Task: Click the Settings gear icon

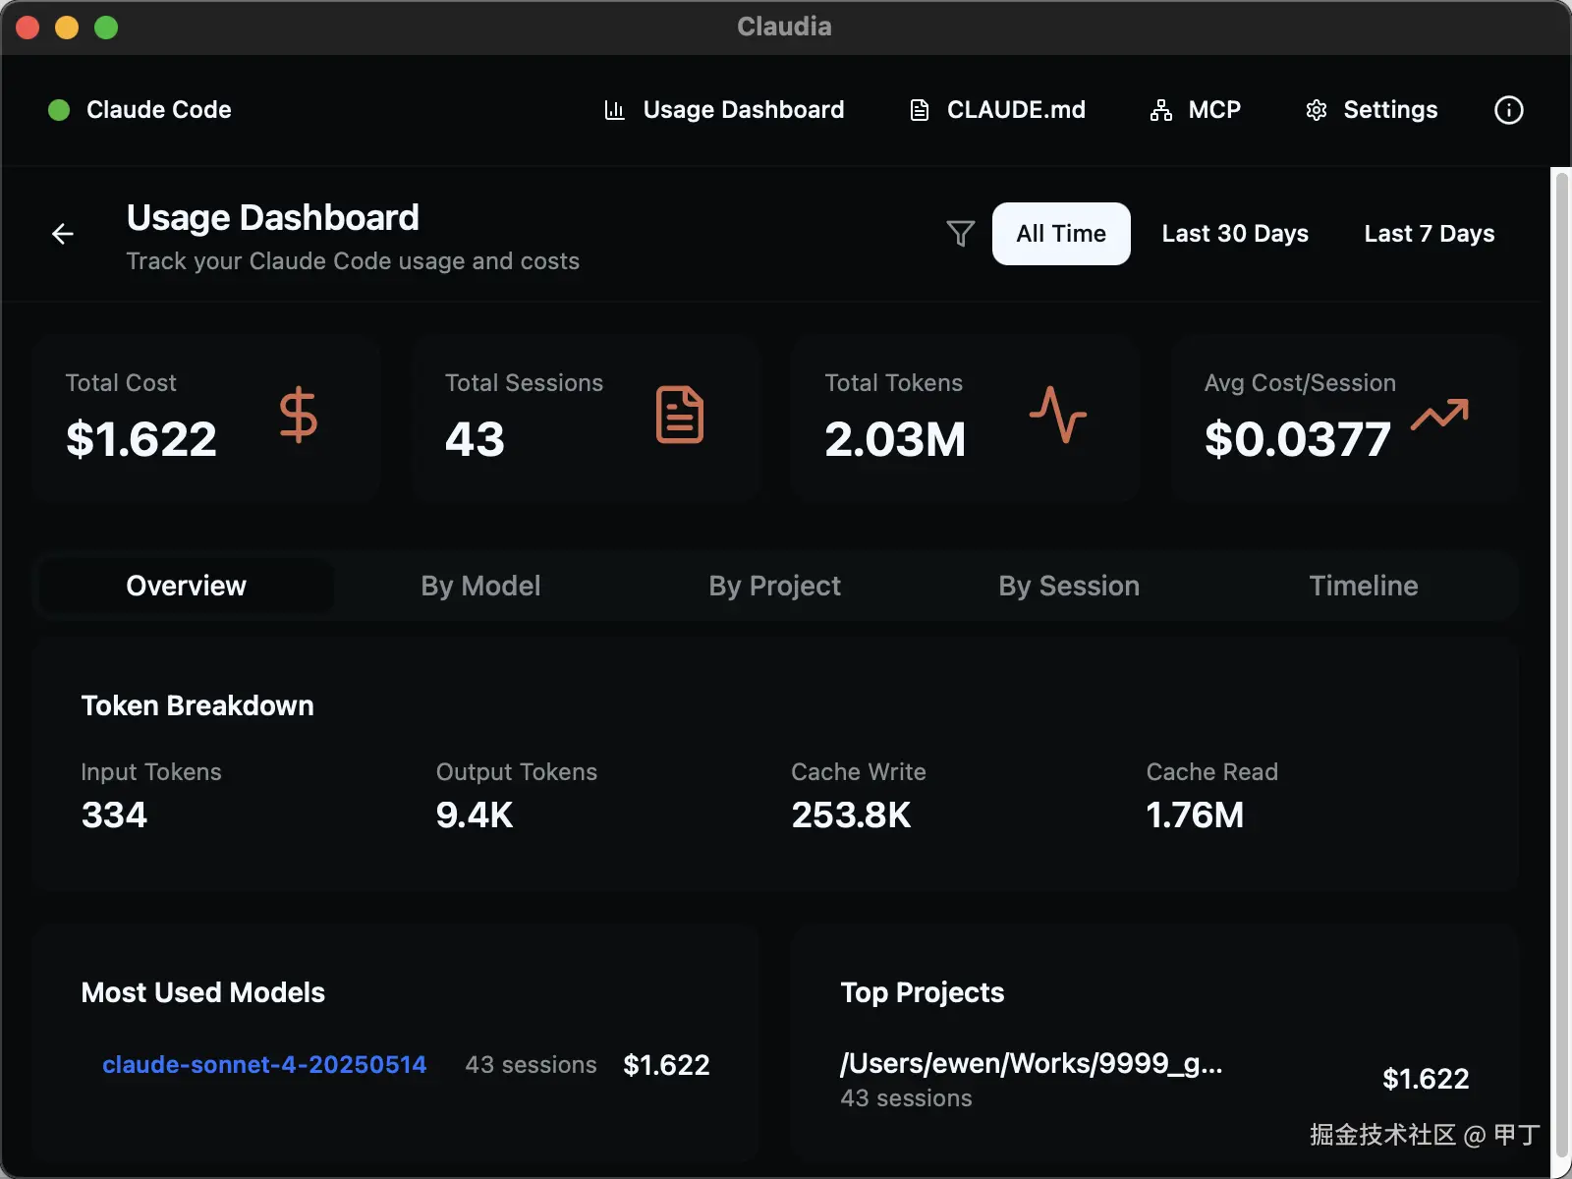Action: point(1317,110)
